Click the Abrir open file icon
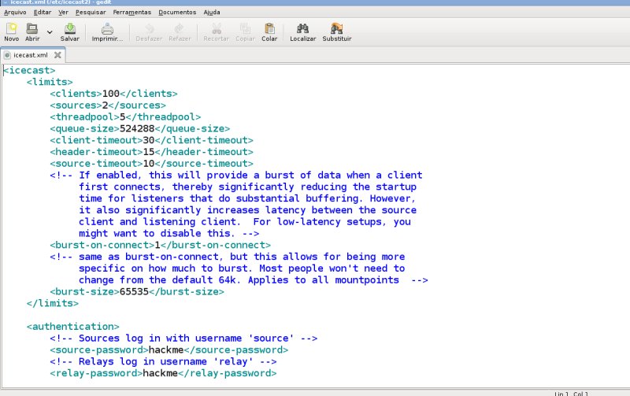The height and width of the screenshot is (396, 630). coord(32,29)
